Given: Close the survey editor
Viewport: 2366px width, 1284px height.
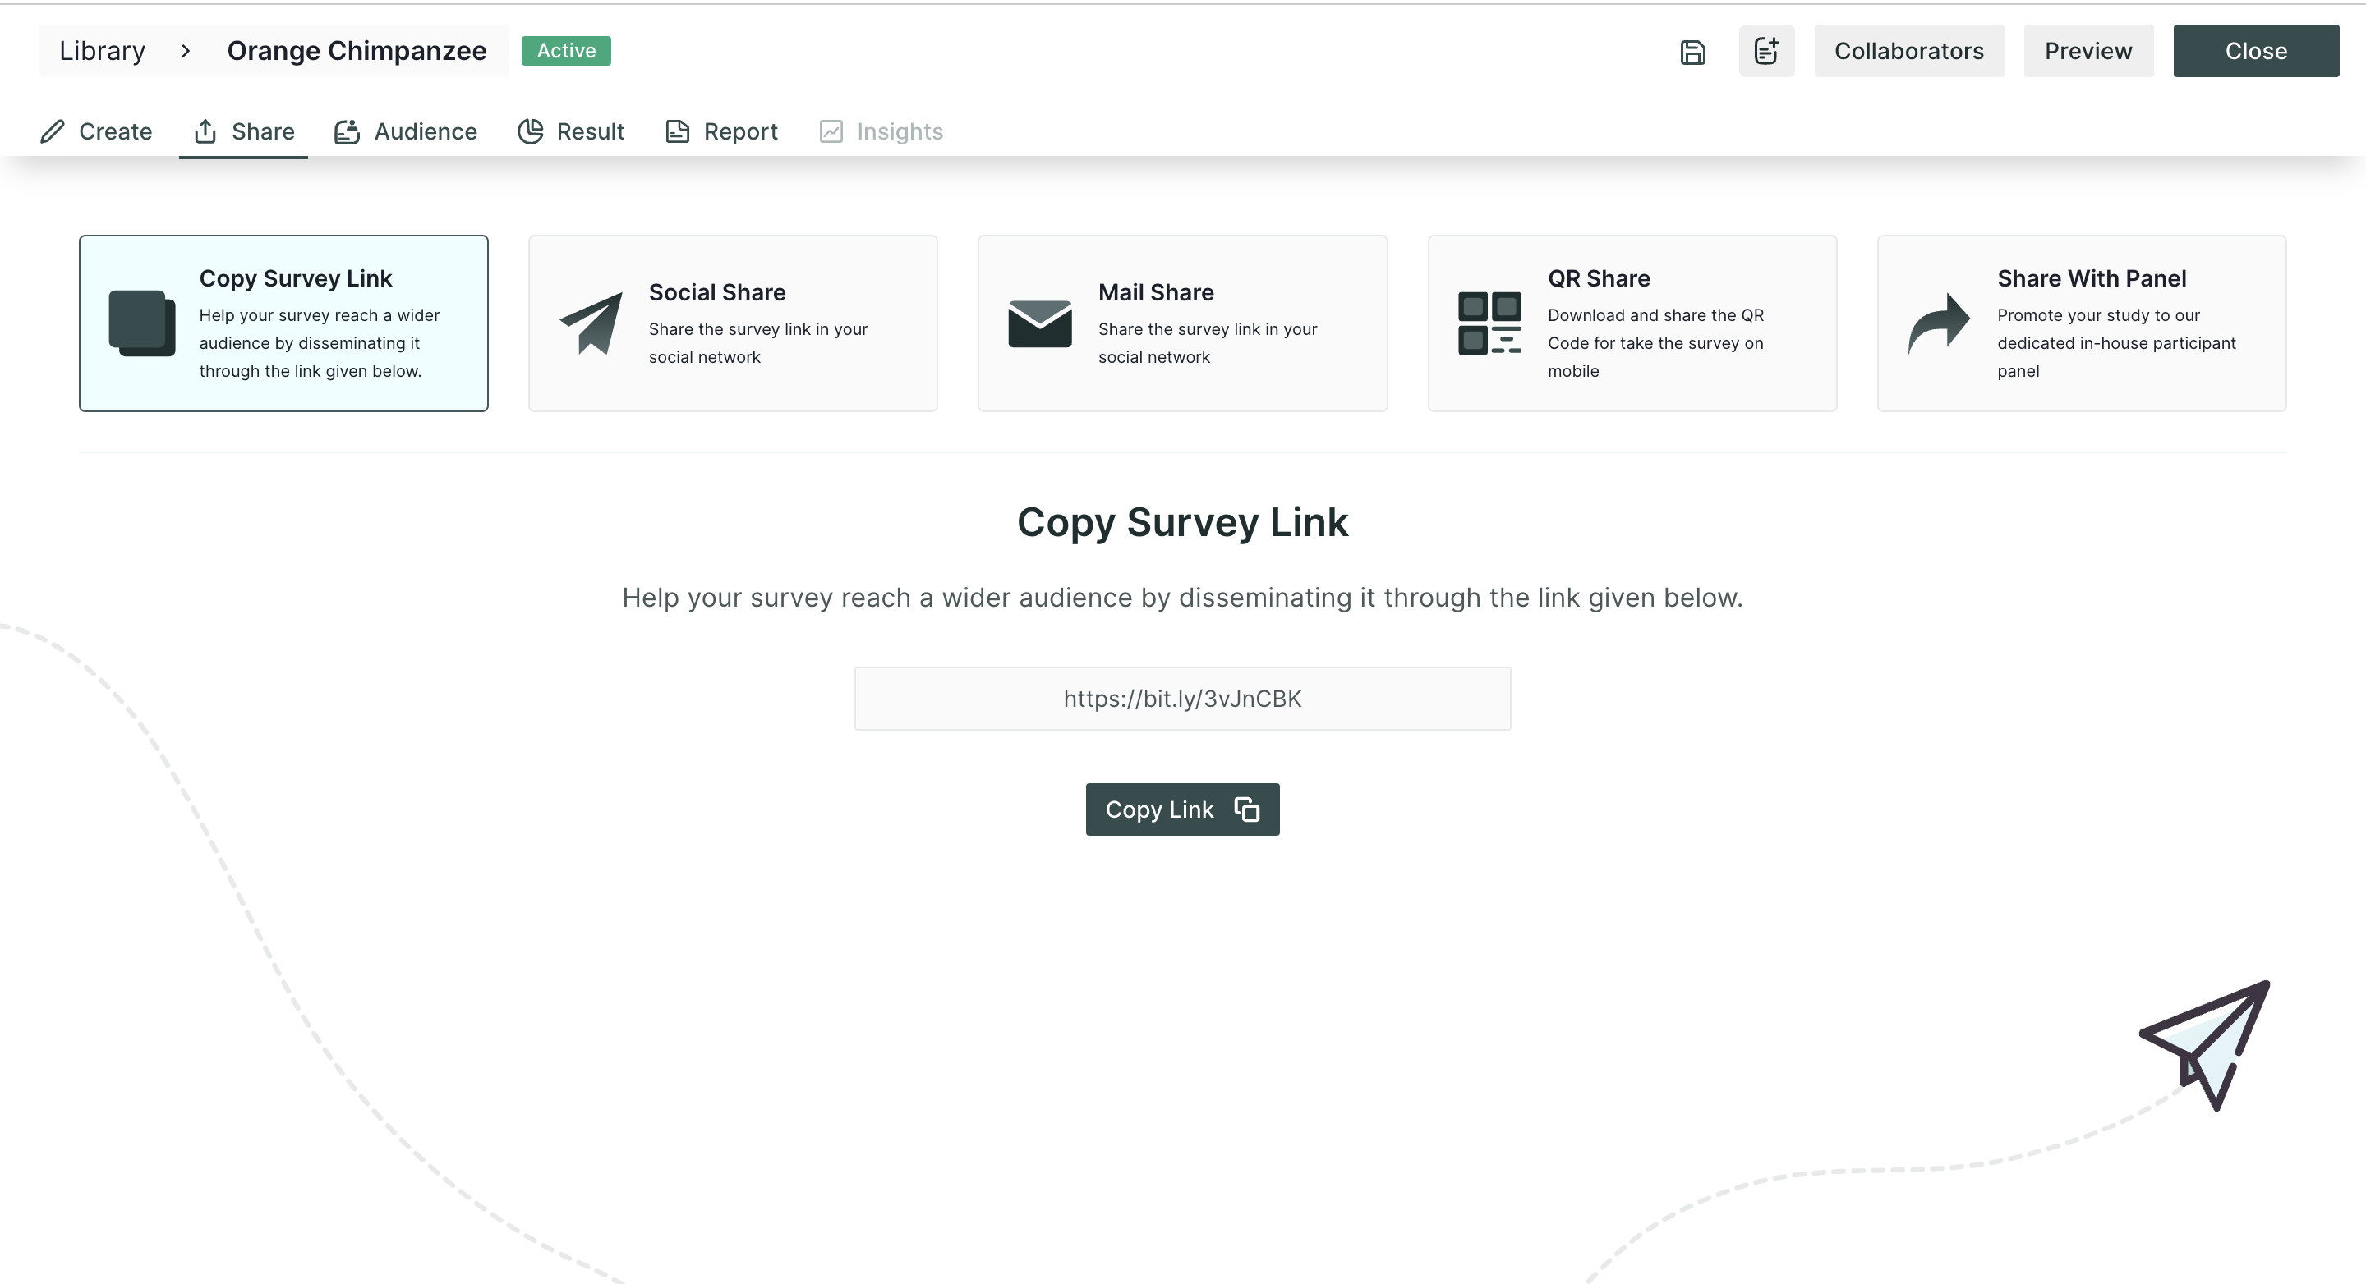Looking at the screenshot, I should tap(2255, 50).
